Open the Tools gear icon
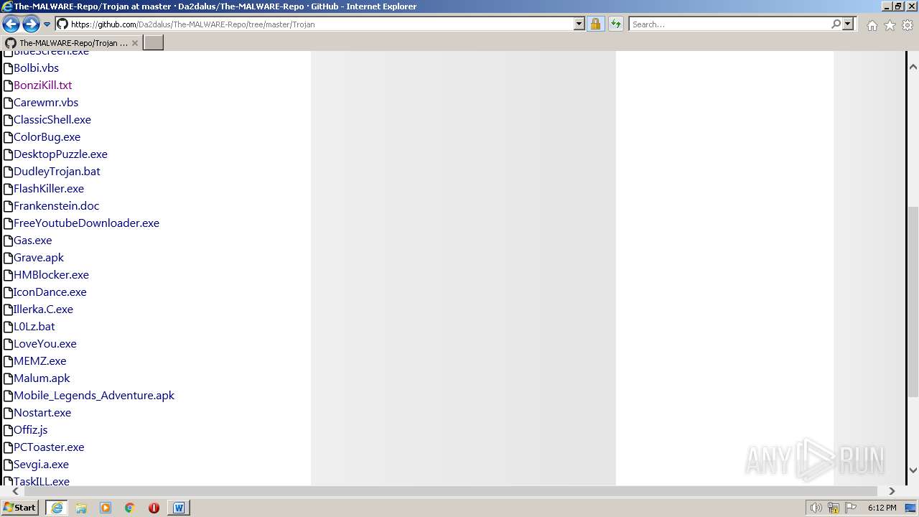919x517 pixels. [x=908, y=25]
